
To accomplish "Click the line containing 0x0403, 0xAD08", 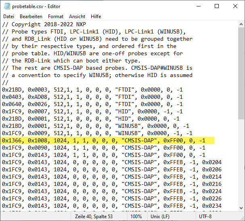I will [x=92, y=97].
